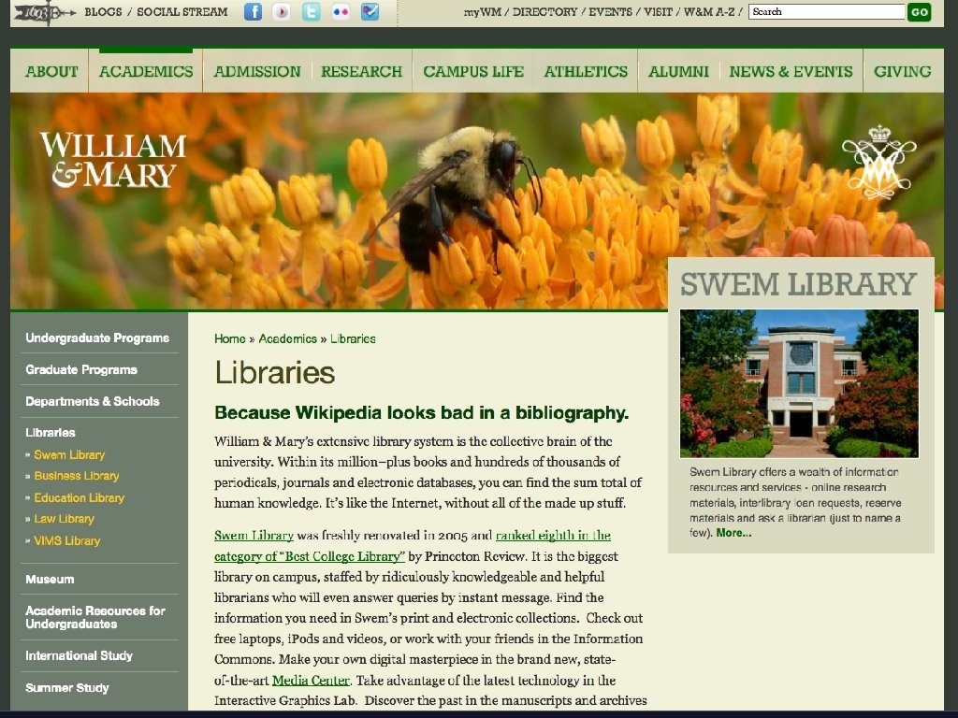This screenshot has height=718, width=958.
Task: Open the YouTube social icon
Action: tap(282, 11)
